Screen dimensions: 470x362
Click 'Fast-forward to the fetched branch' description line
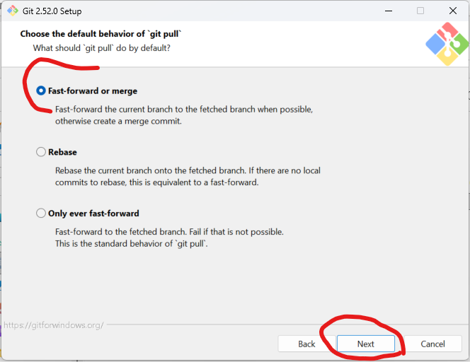[x=169, y=232]
